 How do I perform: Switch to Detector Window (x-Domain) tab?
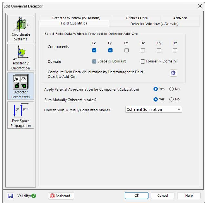(154, 24)
